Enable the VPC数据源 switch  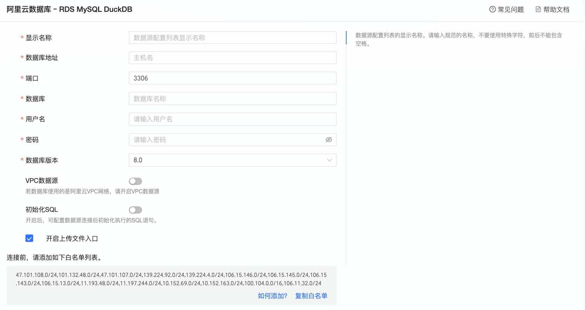click(135, 181)
